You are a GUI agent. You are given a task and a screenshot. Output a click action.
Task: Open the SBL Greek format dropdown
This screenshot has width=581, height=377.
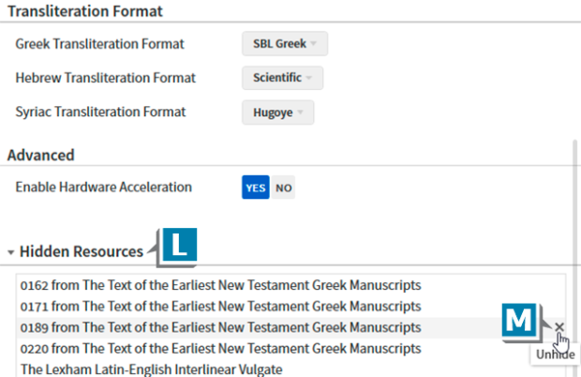(285, 44)
